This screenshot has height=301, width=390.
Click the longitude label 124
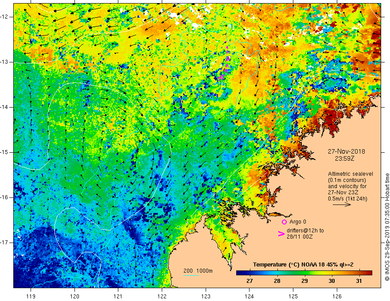point(250,296)
